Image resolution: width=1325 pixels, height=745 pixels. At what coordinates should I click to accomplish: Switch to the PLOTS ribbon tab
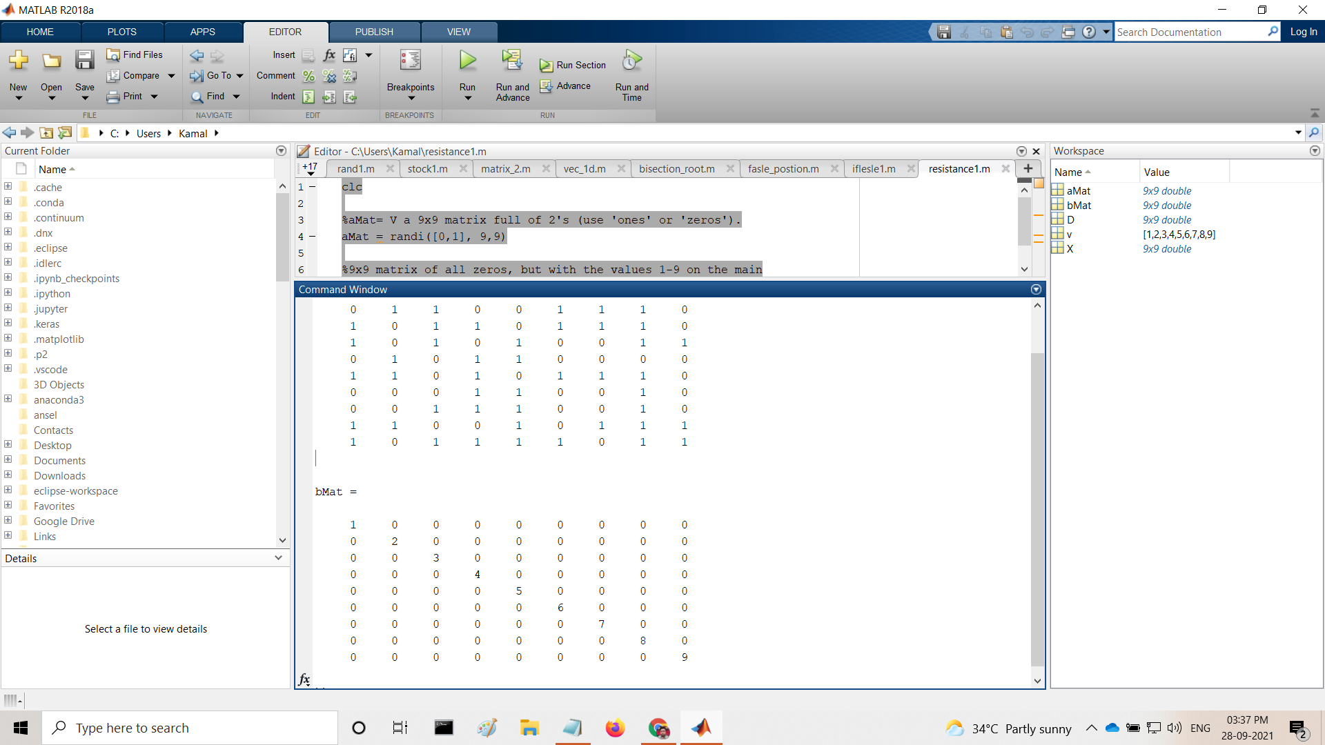[121, 32]
